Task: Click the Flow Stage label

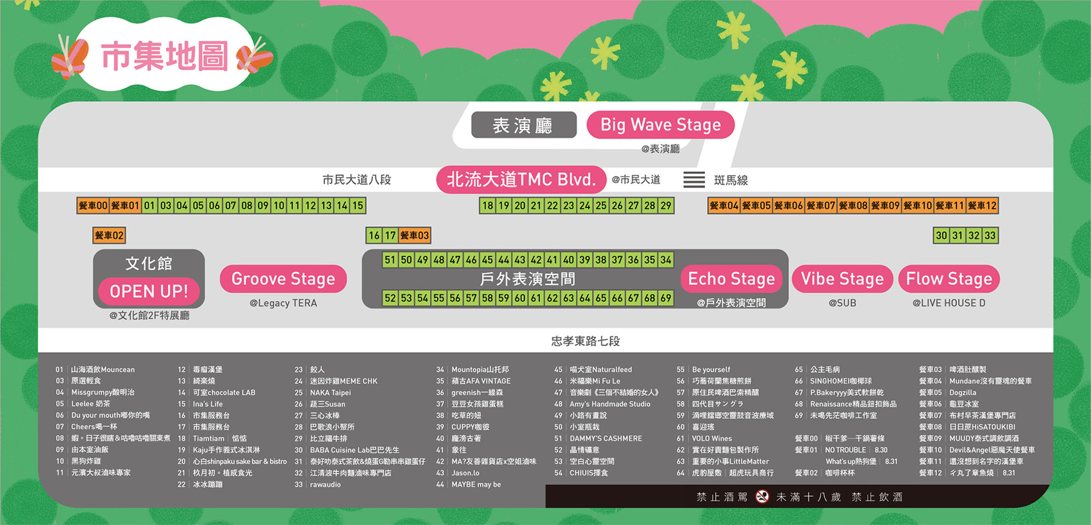Action: coord(949,279)
